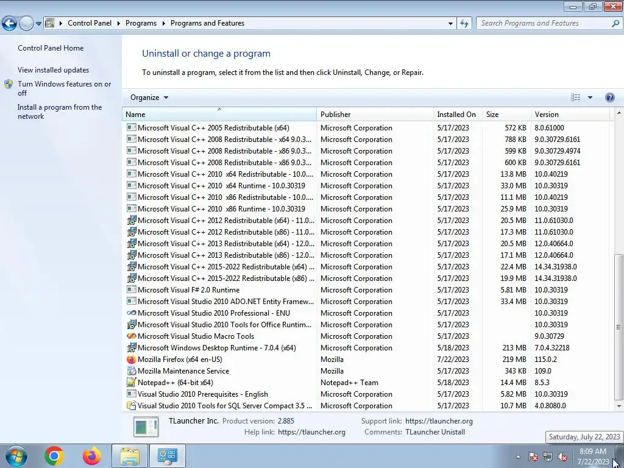Expand the address bar history dropdown

pos(450,24)
